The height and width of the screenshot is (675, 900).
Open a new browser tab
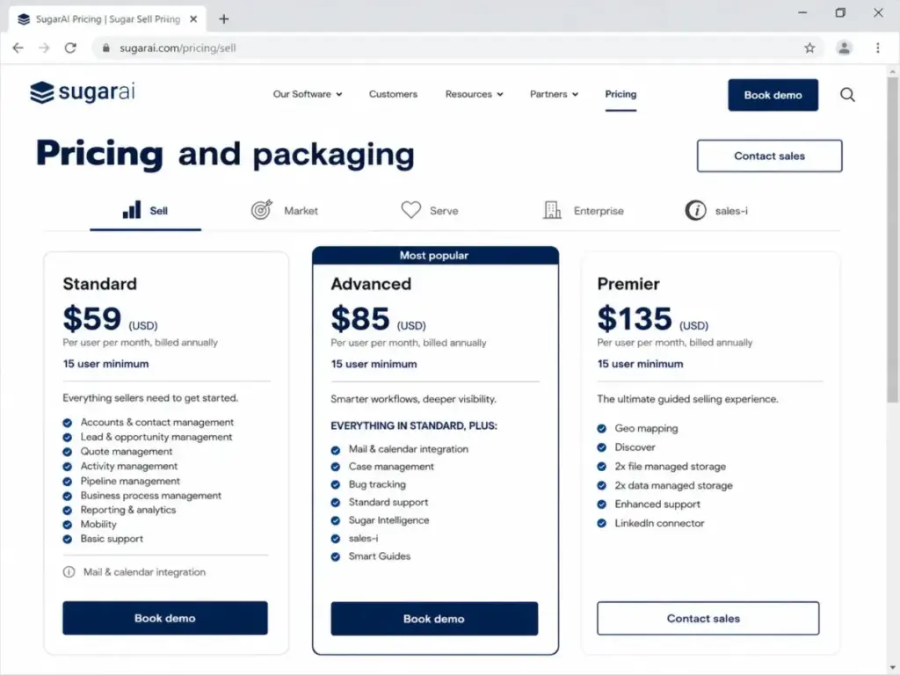[224, 19]
